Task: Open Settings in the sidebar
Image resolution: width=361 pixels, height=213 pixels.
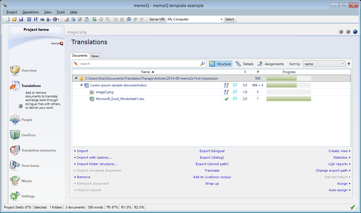Action: point(22,196)
